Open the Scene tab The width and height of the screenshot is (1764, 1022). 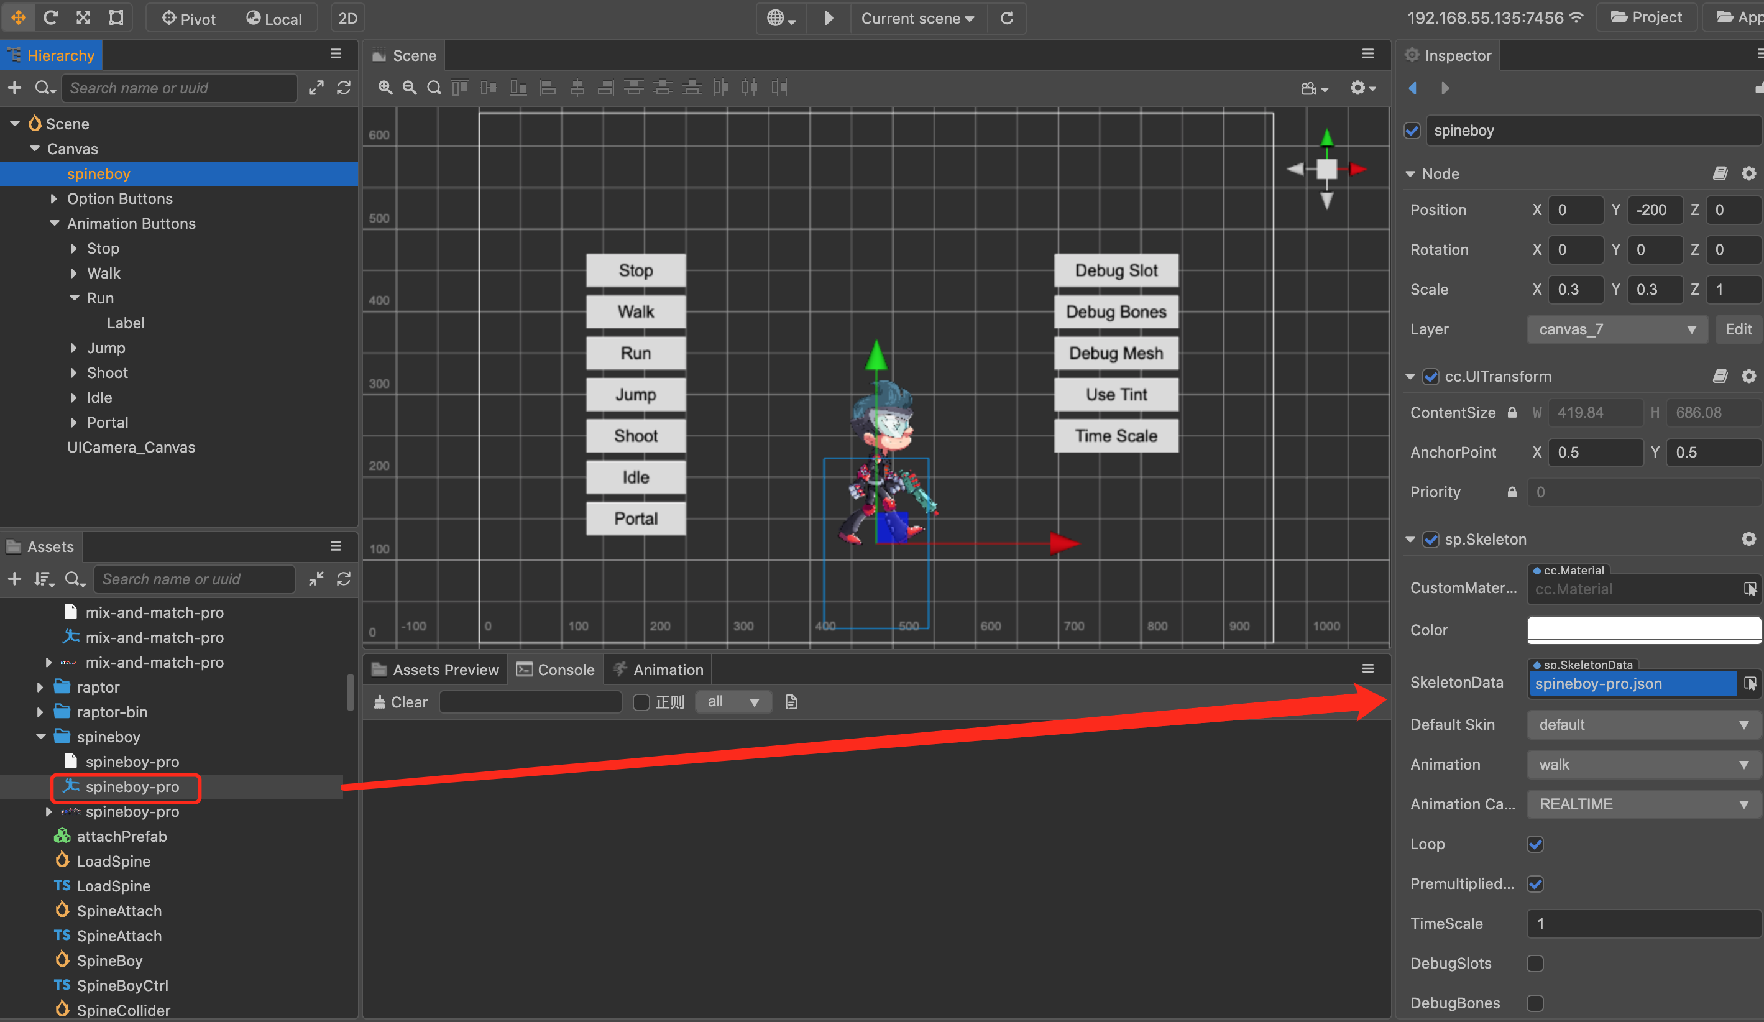(405, 55)
